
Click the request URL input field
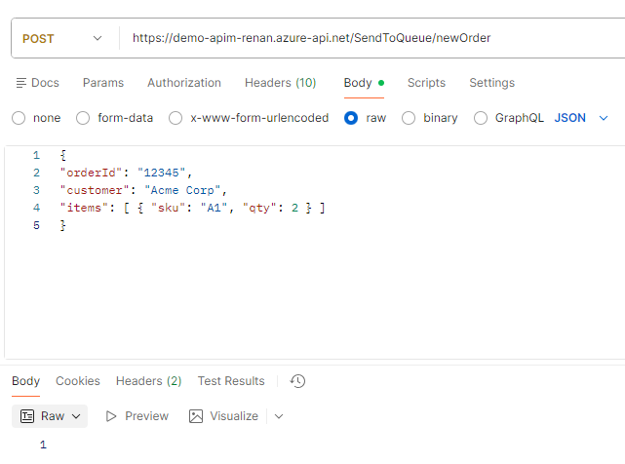(x=371, y=39)
